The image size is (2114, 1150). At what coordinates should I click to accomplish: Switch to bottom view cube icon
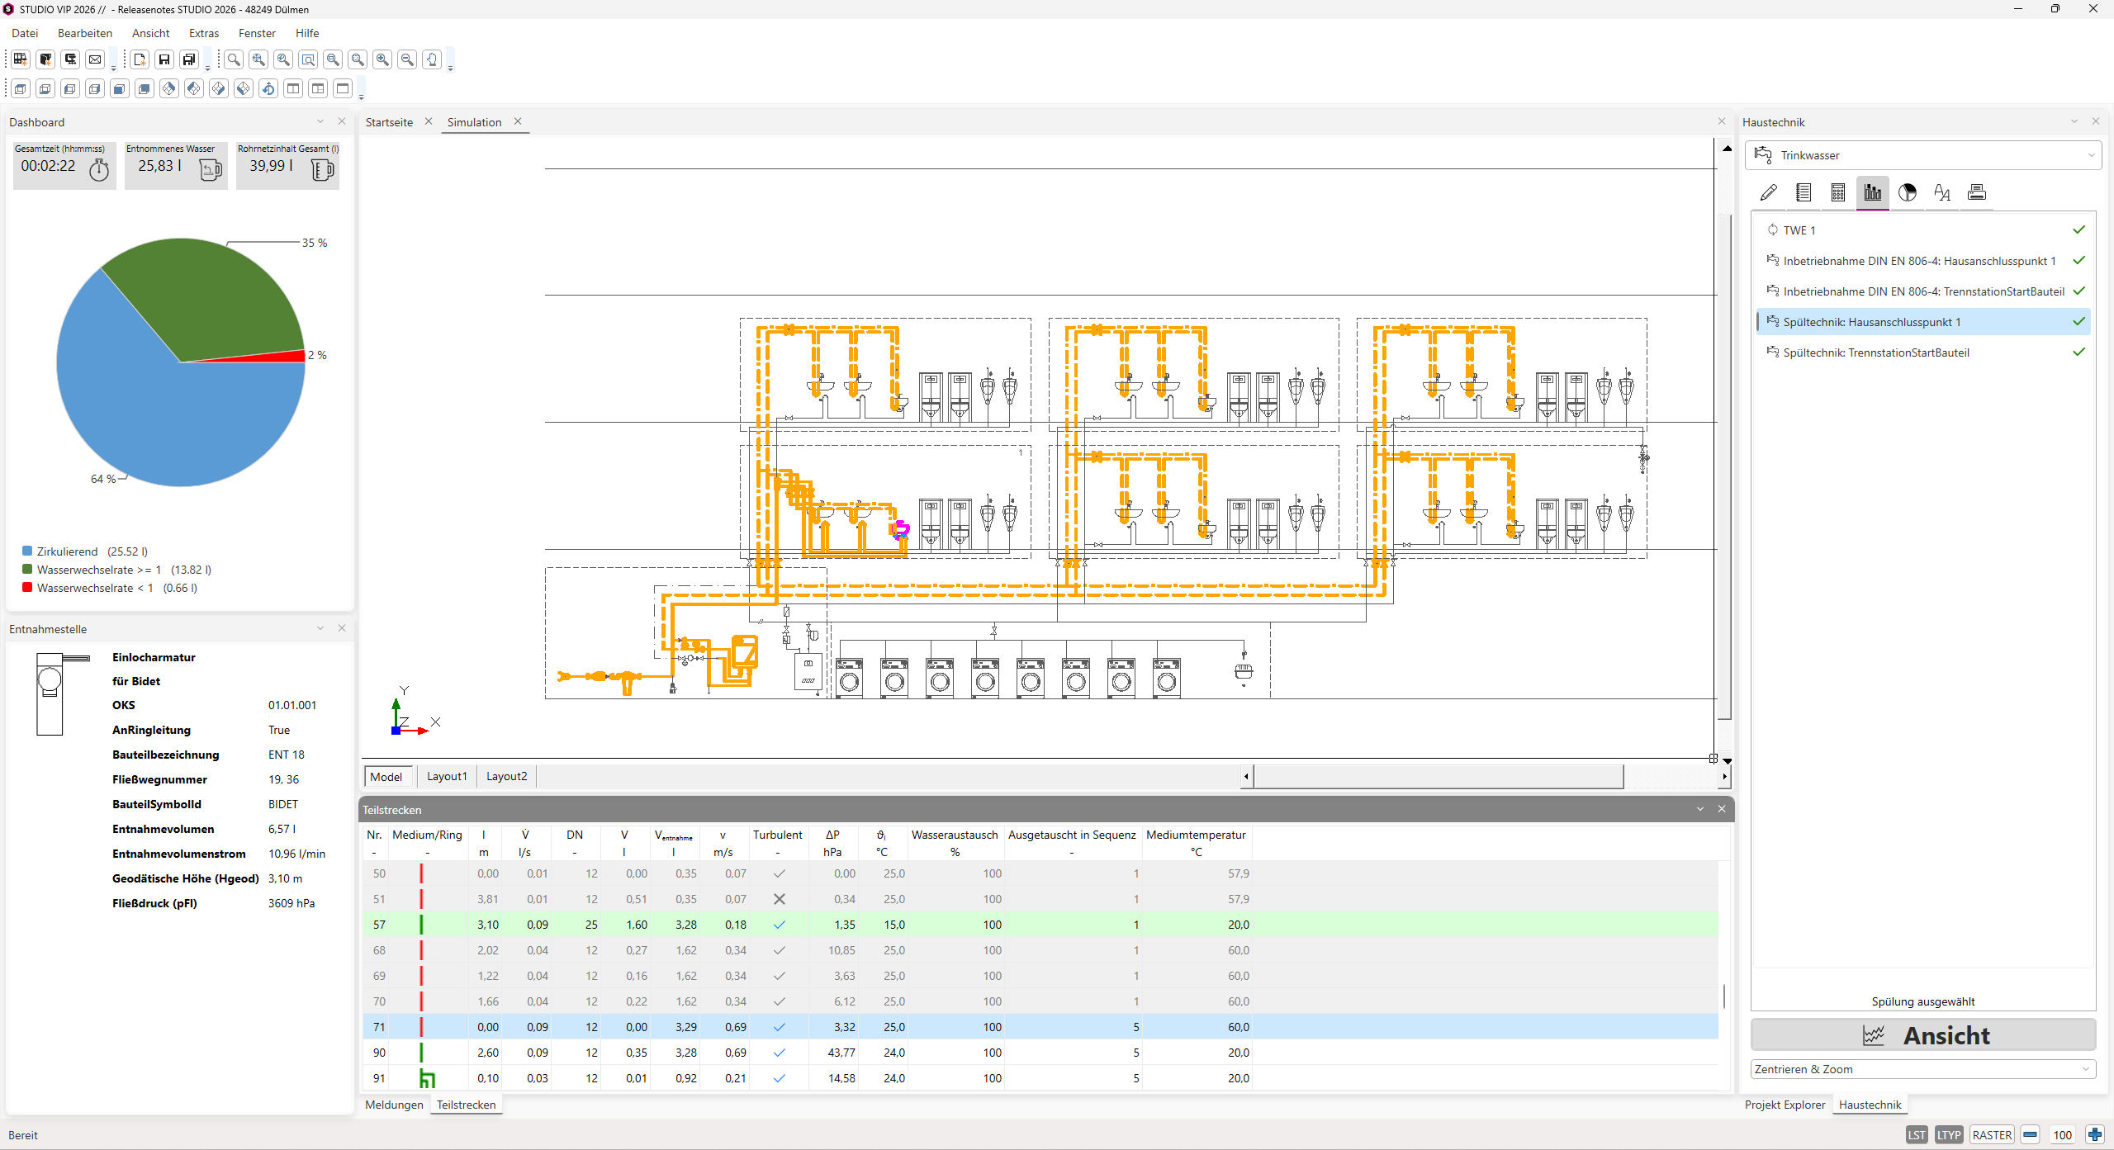point(45,88)
